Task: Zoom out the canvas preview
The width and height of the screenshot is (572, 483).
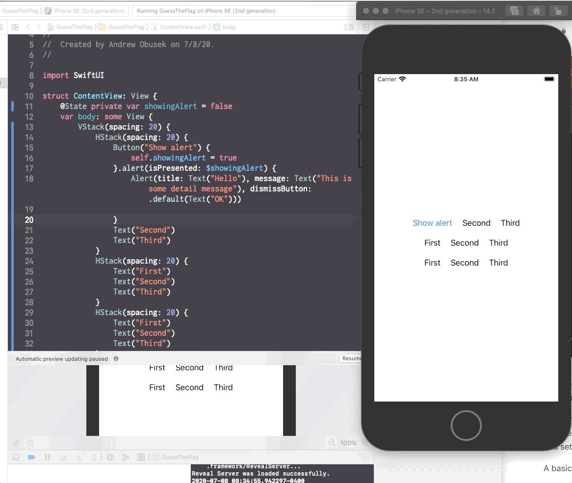Action: 332,442
